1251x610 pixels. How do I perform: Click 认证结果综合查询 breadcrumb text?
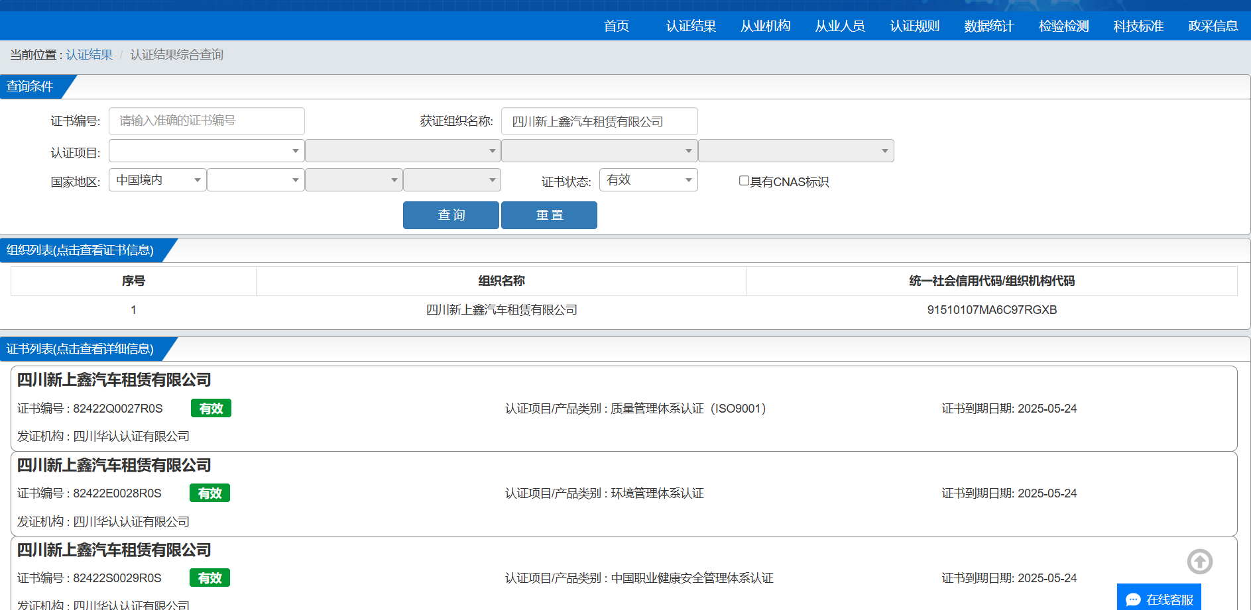tap(176, 54)
